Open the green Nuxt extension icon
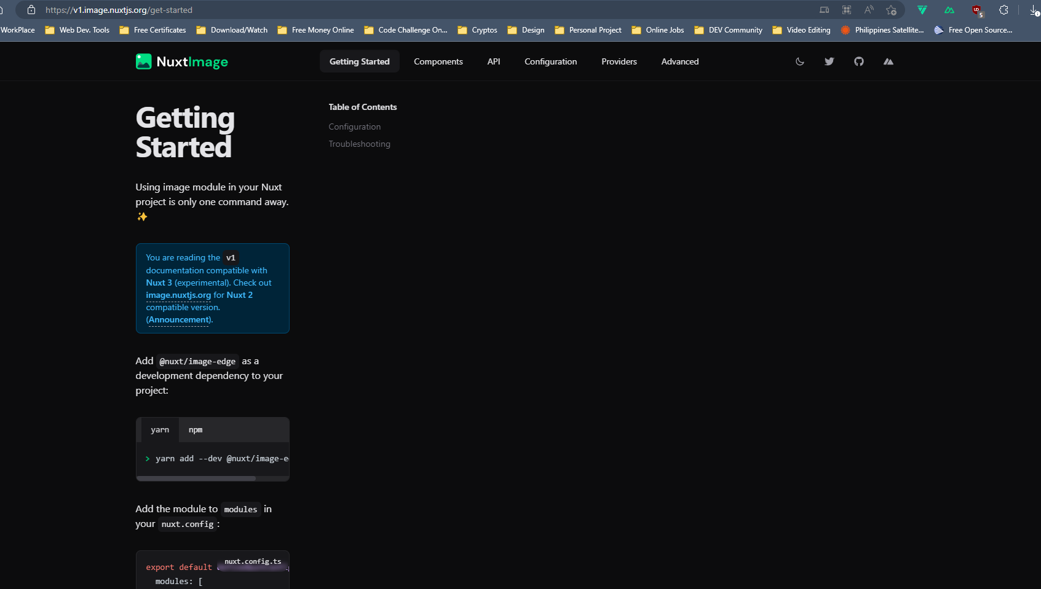Viewport: 1041px width, 589px height. 949,10
